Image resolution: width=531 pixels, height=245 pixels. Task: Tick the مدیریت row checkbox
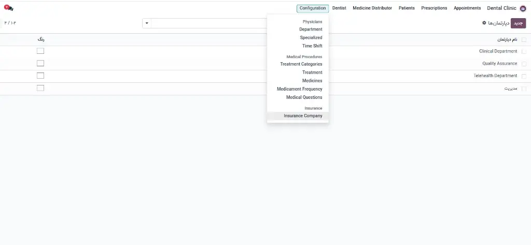point(524,89)
